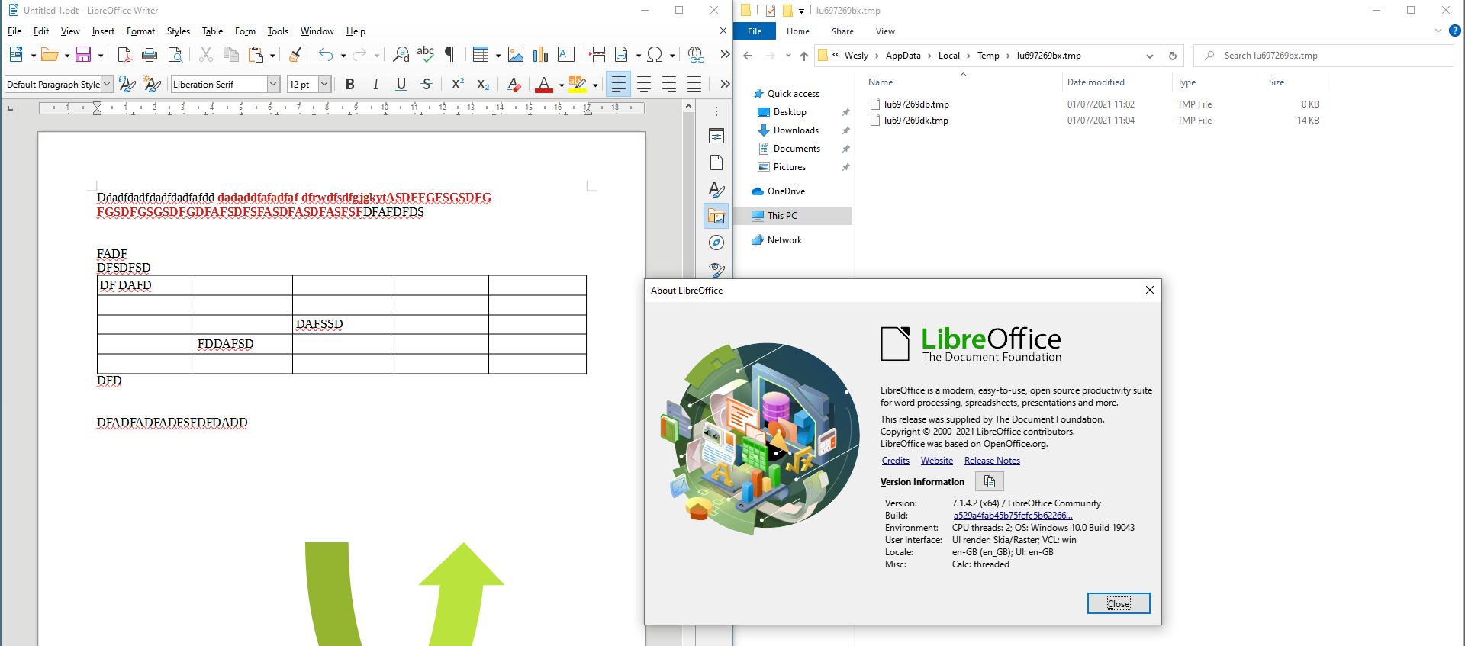This screenshot has height=646, width=1465.
Task: Apply subscript formatting
Action: pyautogui.click(x=483, y=84)
